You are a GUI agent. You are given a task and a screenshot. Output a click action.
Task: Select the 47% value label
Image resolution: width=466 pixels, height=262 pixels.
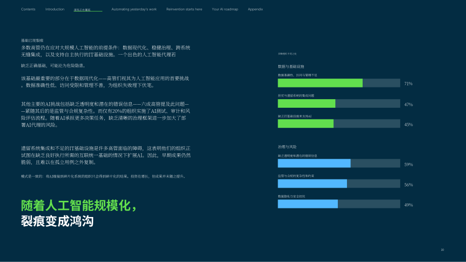click(408, 104)
